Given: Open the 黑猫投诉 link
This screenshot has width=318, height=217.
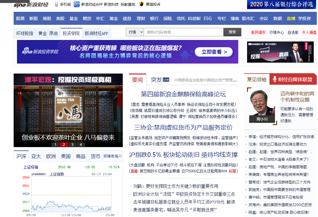Looking at the screenshot, I should coord(153,4).
